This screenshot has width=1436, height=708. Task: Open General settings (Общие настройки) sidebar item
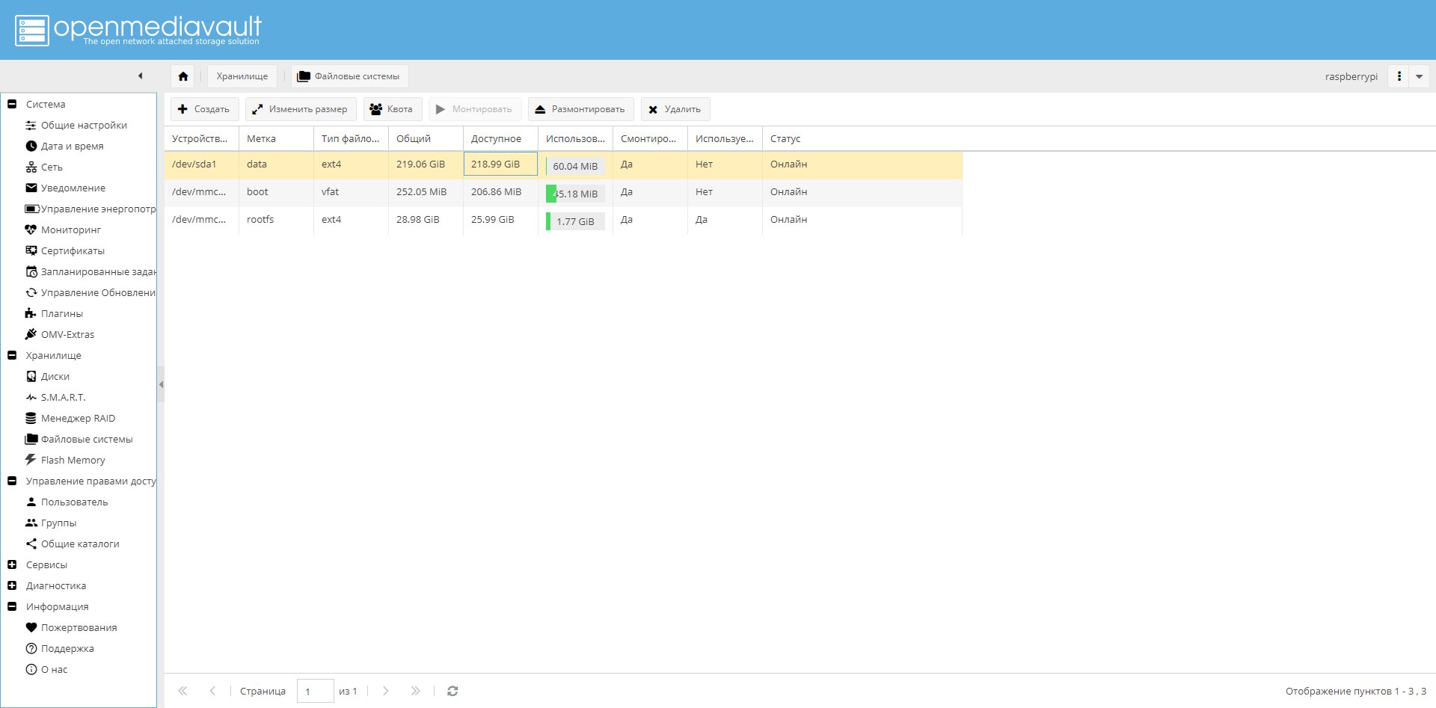click(x=84, y=126)
